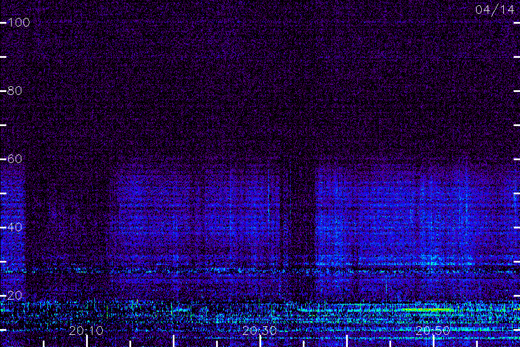The height and width of the screenshot is (347, 520).
Task: Click the 100 frequency axis label
Action: [x=18, y=23]
